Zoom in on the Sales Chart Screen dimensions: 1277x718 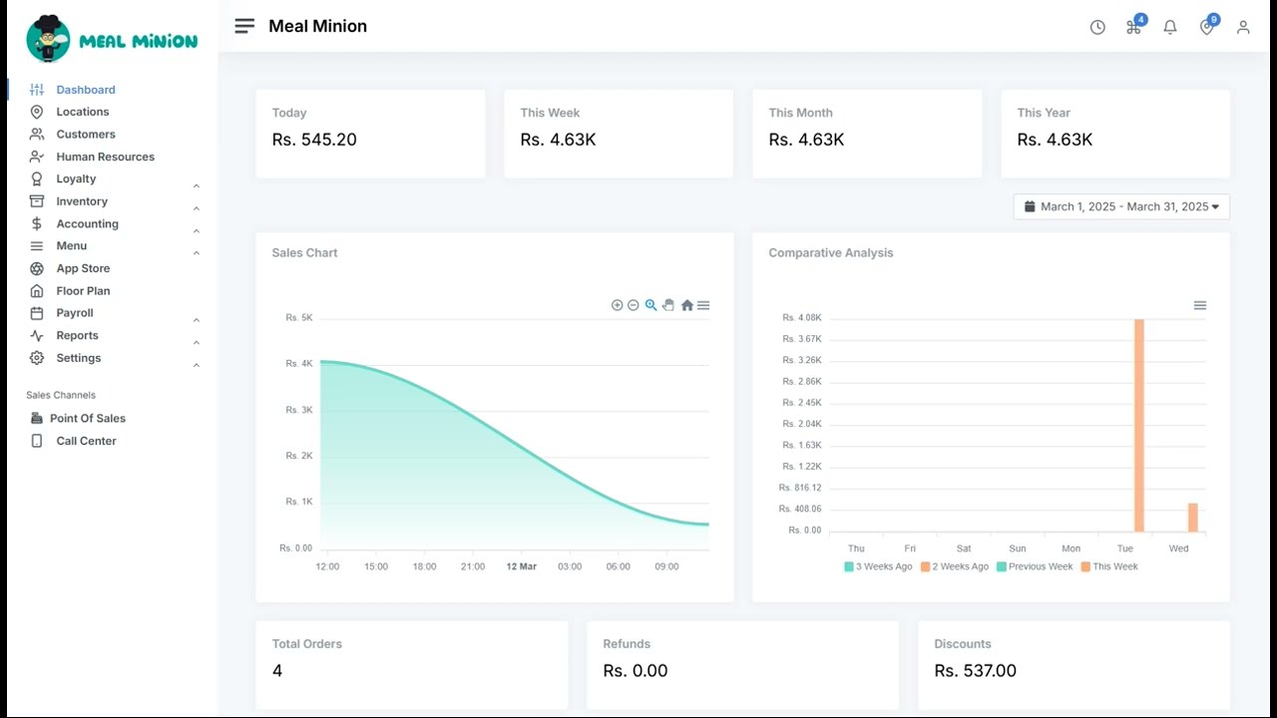(x=617, y=305)
